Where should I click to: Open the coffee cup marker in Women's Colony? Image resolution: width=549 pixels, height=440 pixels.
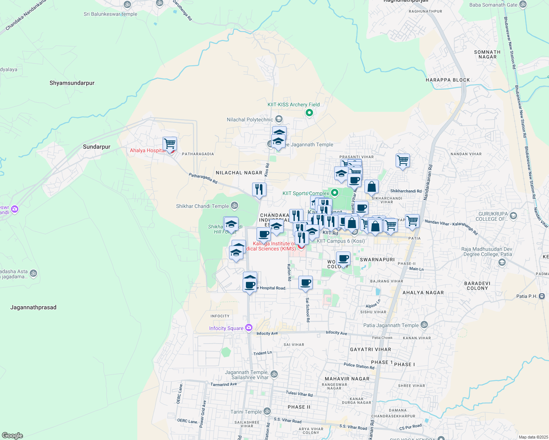[x=343, y=259]
